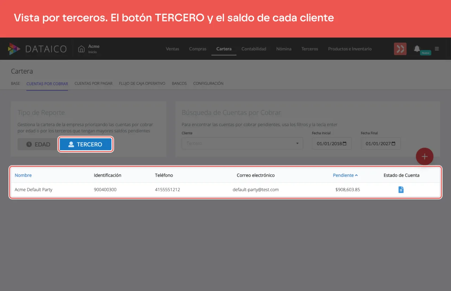Click the Fecha Inicial date field
Screen dimensions: 451x291
[x=332, y=144]
